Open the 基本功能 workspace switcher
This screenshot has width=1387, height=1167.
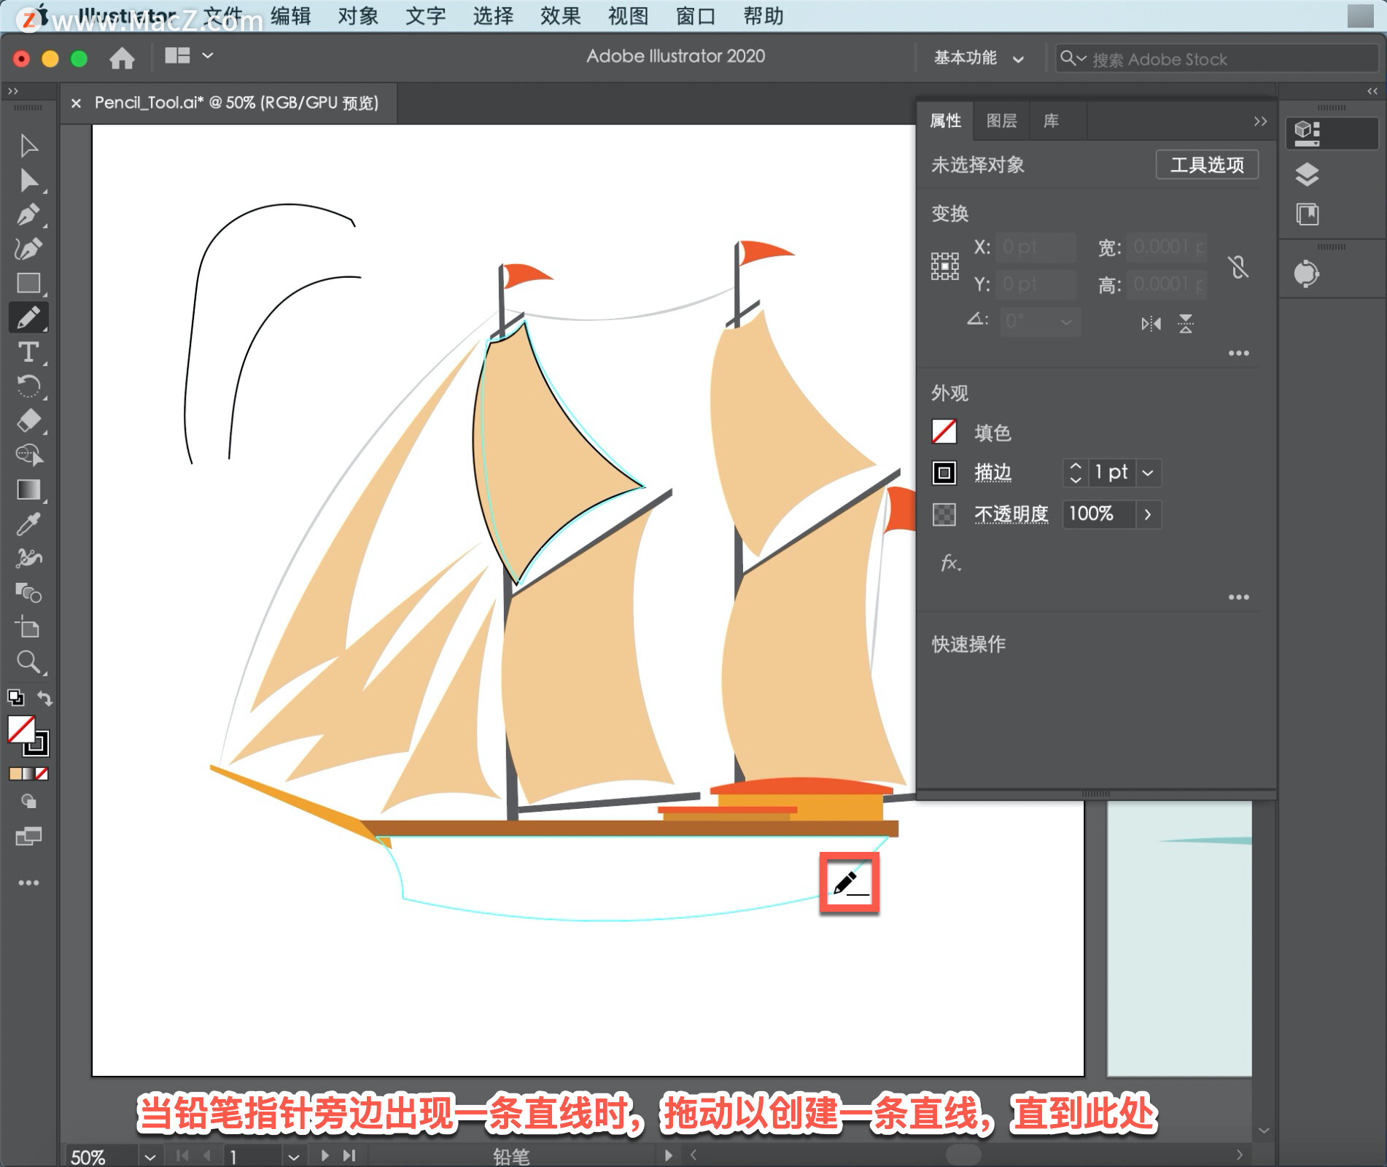click(x=979, y=58)
